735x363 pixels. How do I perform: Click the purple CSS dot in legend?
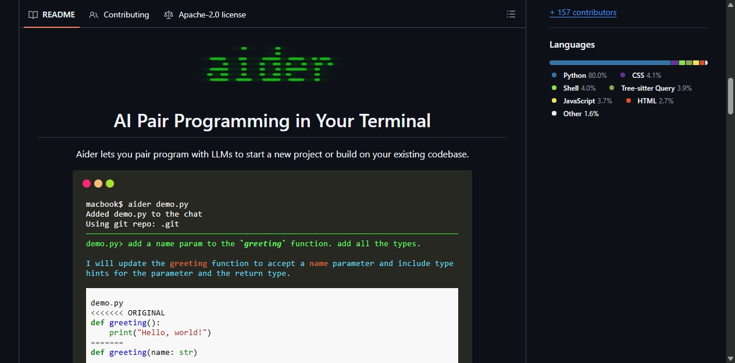[623, 76]
